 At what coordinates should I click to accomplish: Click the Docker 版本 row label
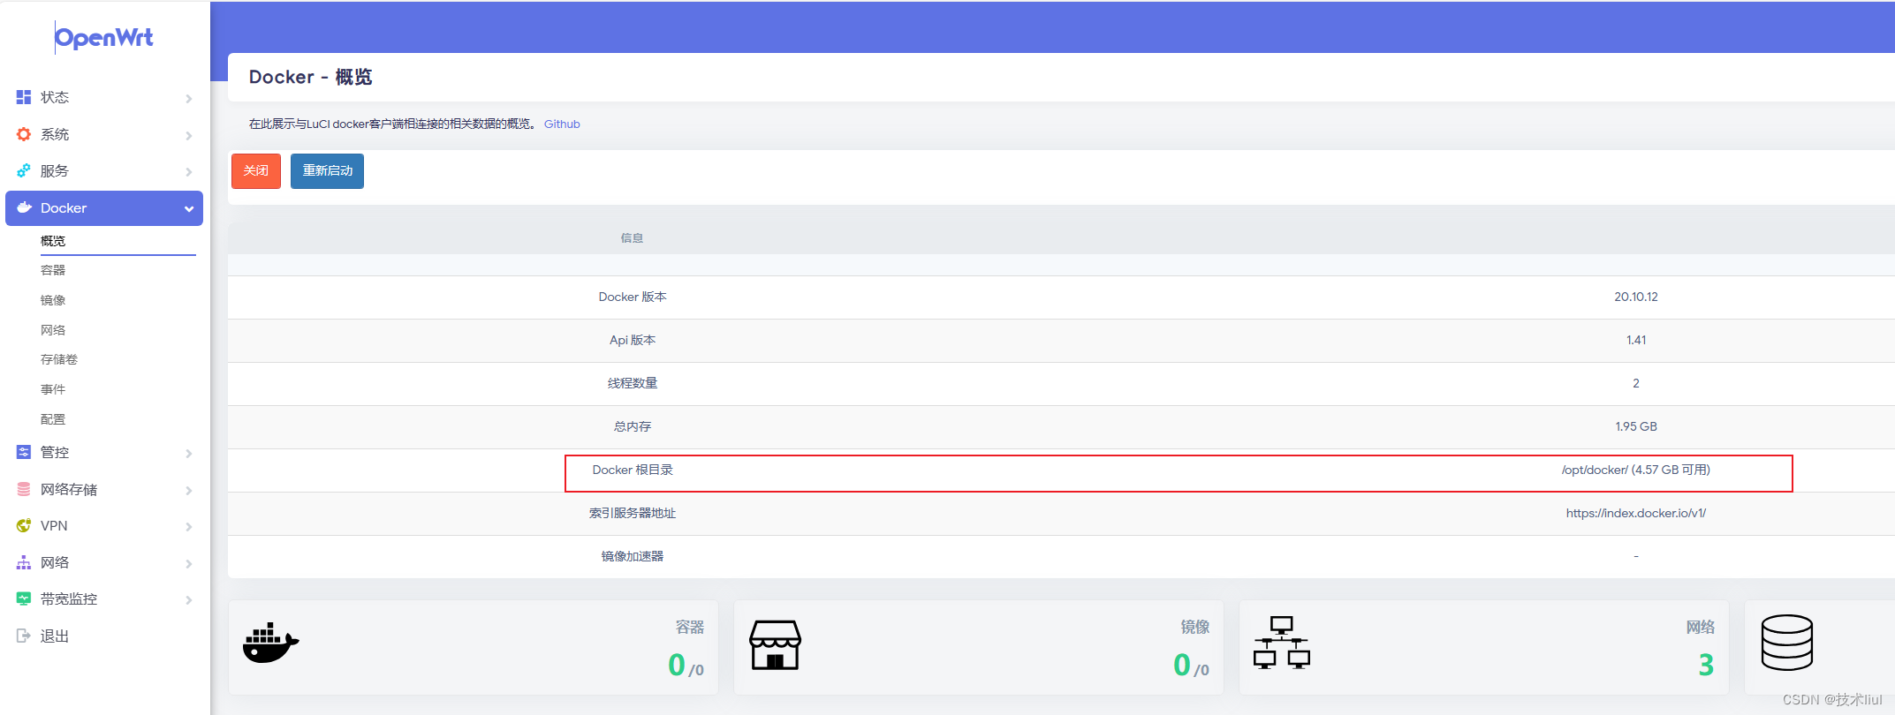click(633, 297)
